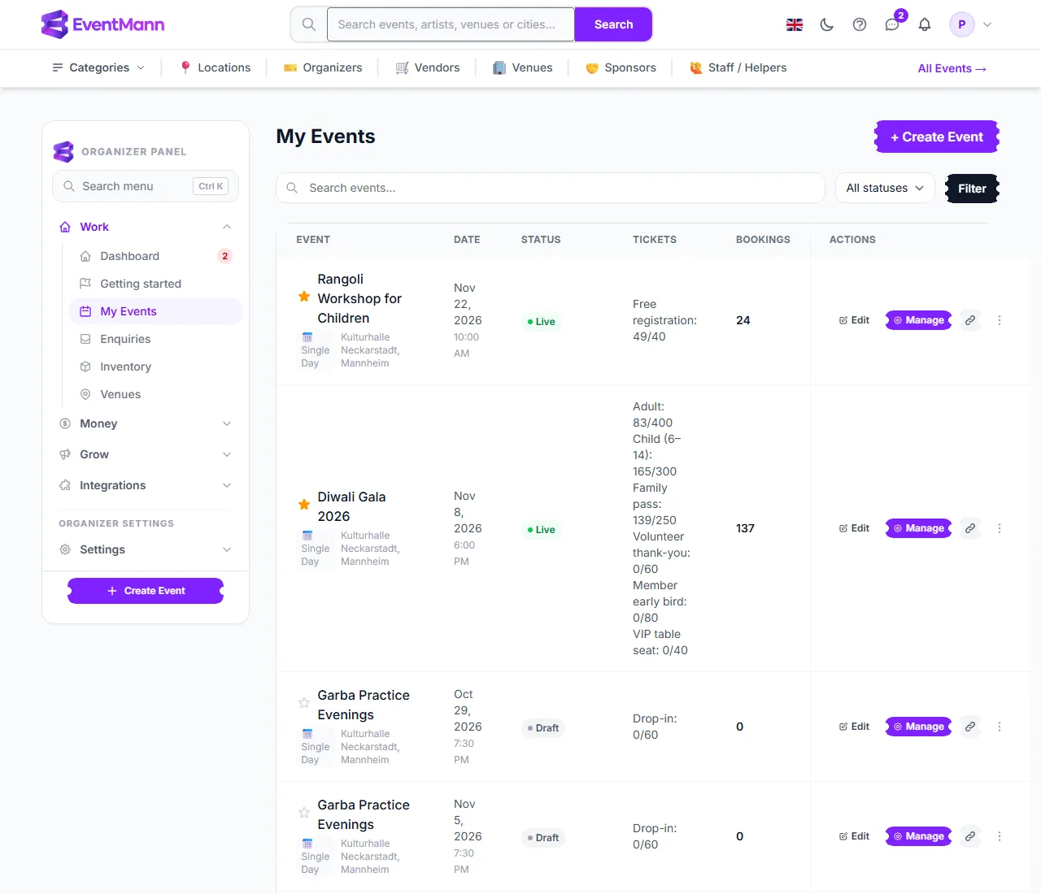Click the sidebar Create Event button

click(146, 591)
